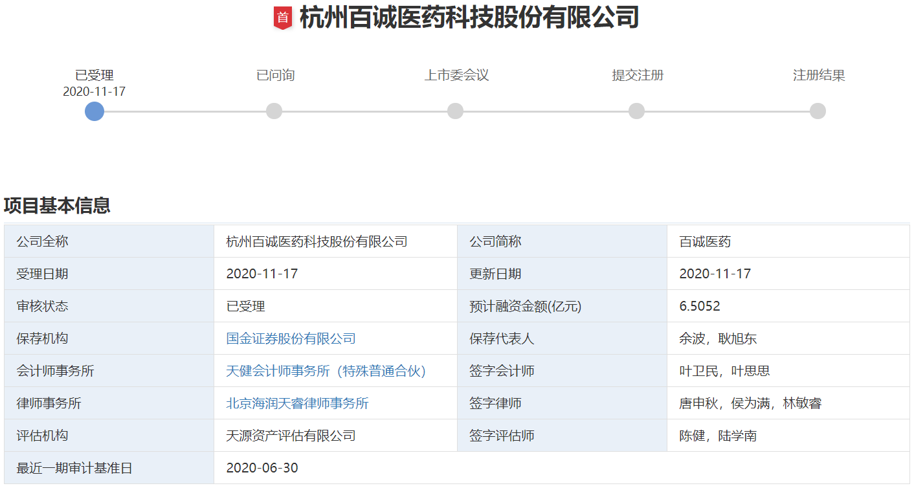Click the 2020-11-17 date under 已受理 step
This screenshot has height=488, width=914.
(95, 92)
